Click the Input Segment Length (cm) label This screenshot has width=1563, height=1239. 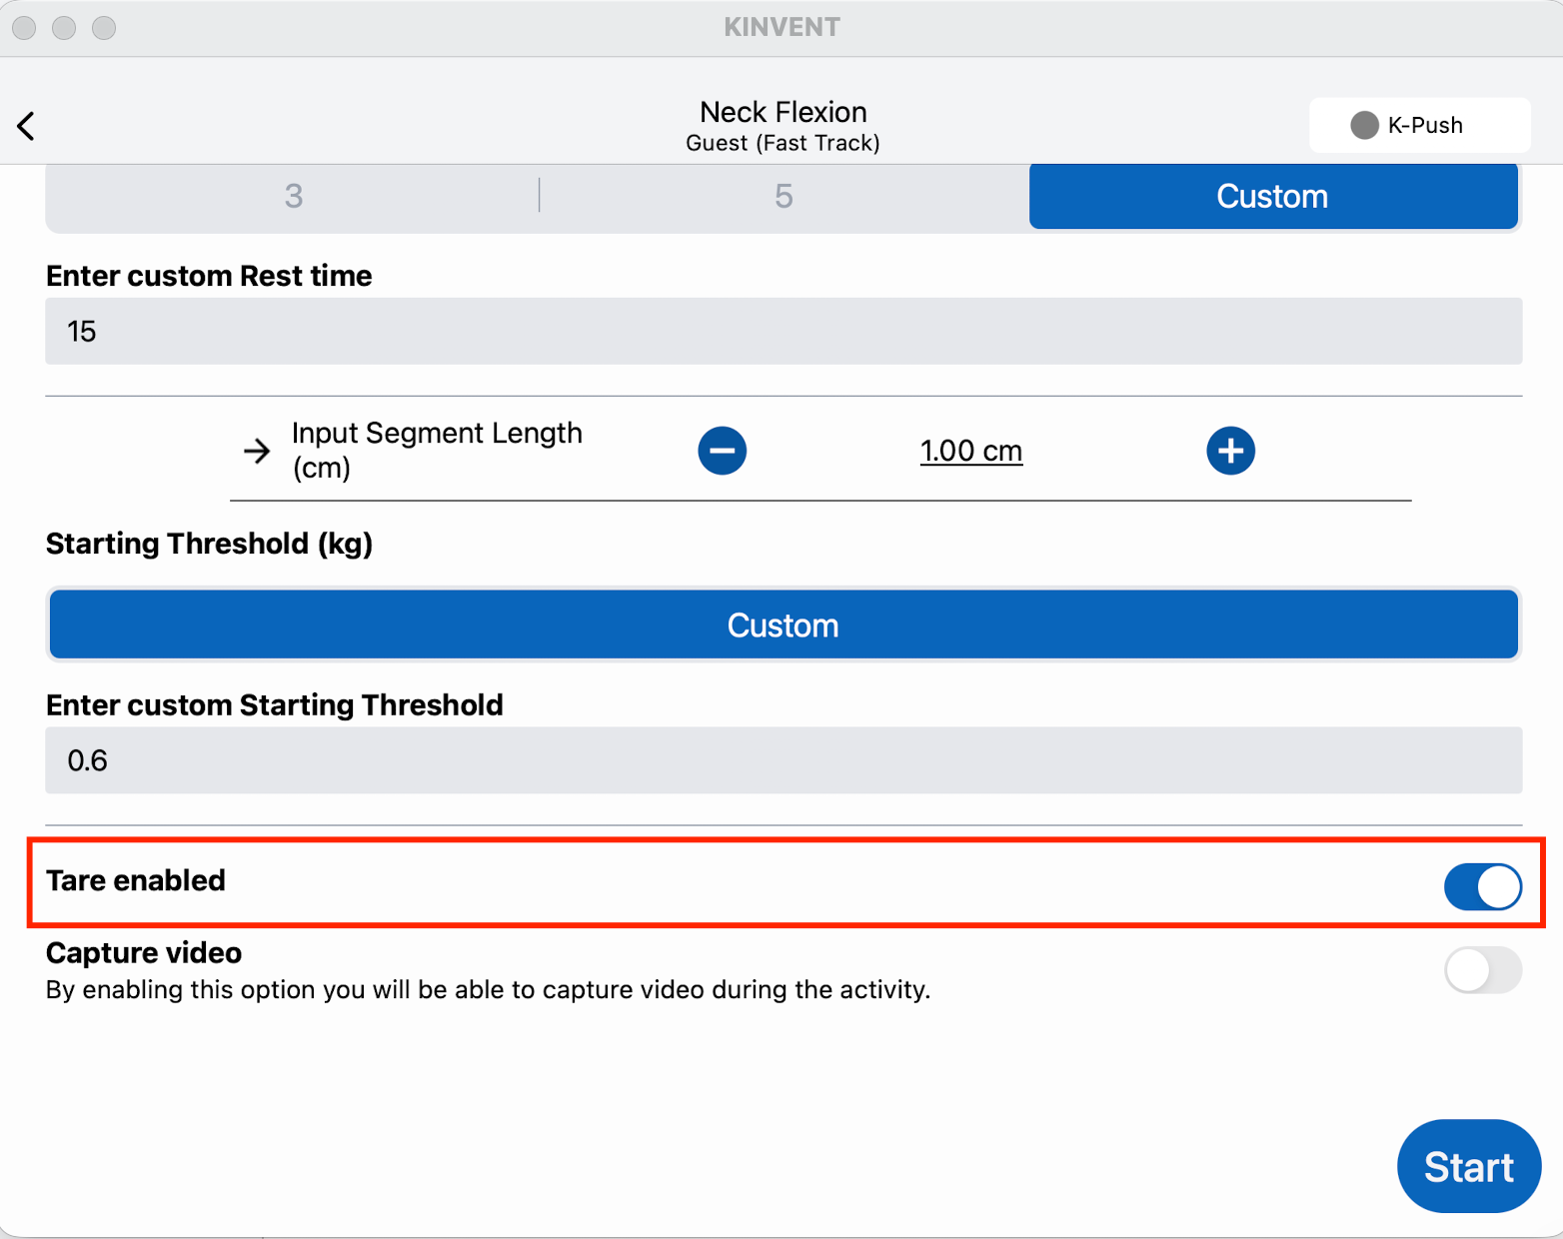(437, 450)
